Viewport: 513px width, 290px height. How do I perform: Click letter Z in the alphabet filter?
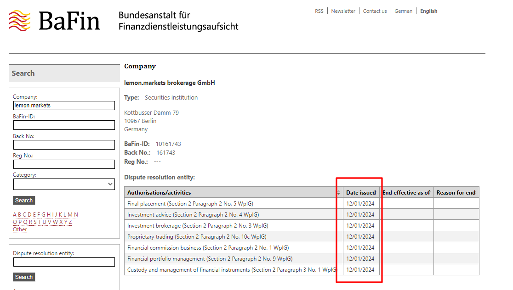click(70, 222)
